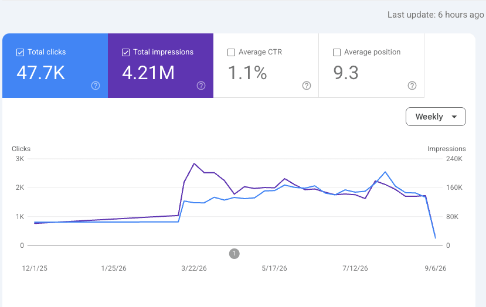Click the 80K impressions axis value
Image resolution: width=486 pixels, height=307 pixels.
(452, 217)
